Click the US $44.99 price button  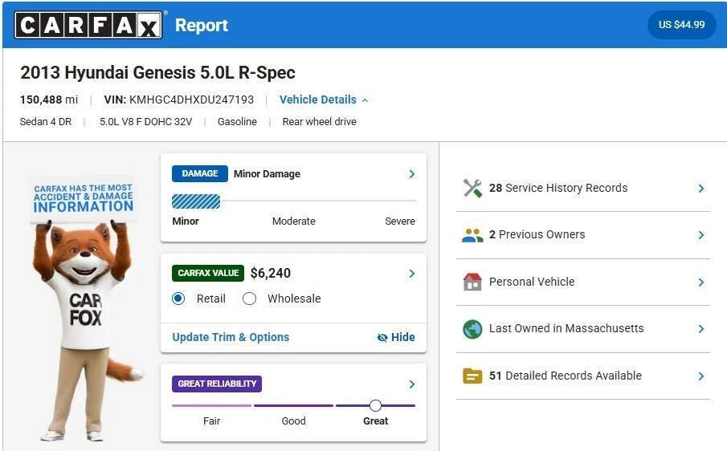681,25
